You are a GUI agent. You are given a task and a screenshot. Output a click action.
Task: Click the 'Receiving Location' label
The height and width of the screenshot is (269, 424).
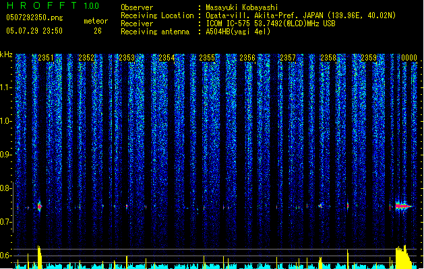pos(157,15)
